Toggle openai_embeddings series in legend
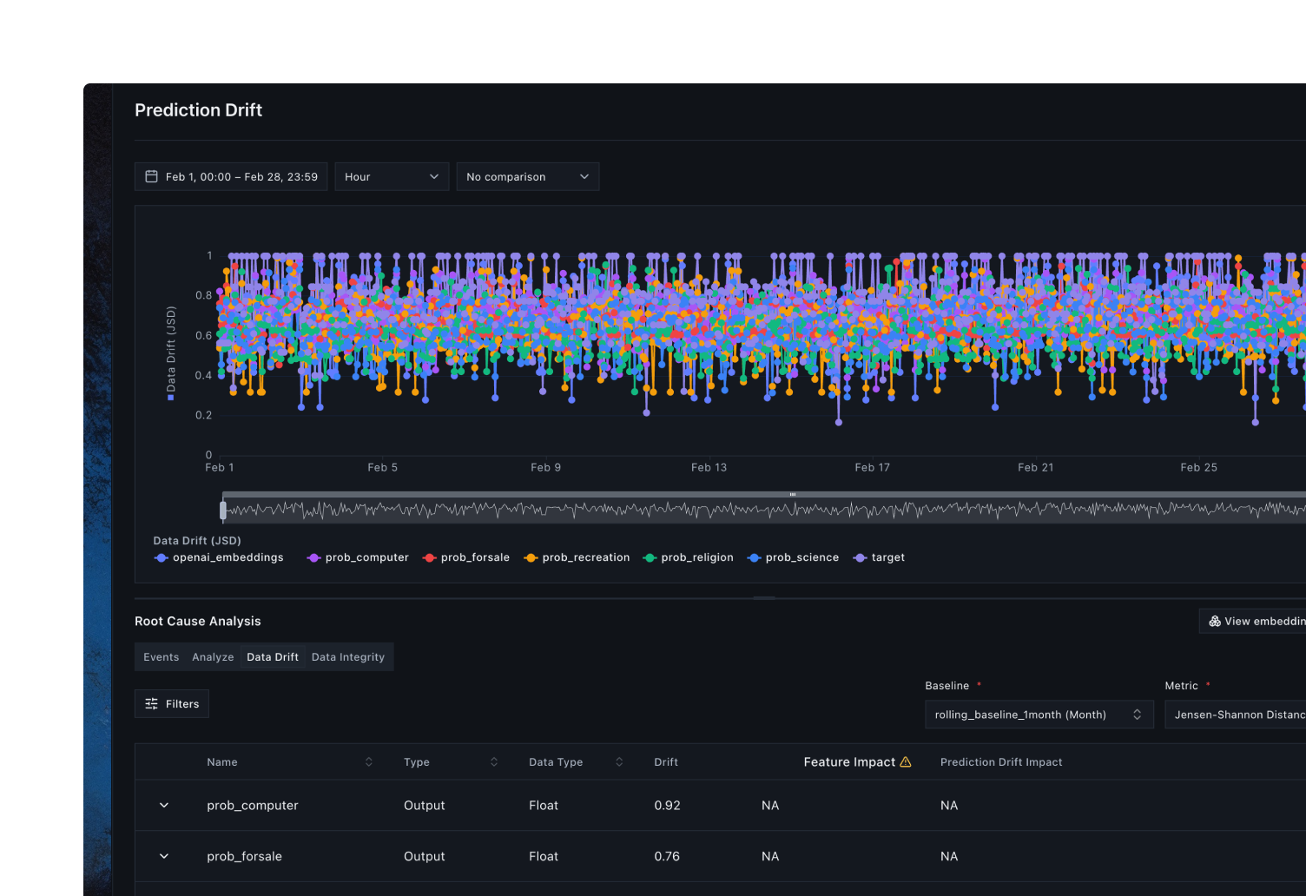 [219, 557]
